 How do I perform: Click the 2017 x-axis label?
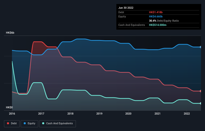click(x=41, y=114)
